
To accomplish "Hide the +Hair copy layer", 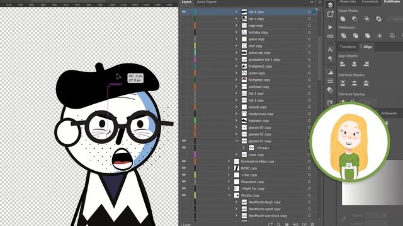I will (x=184, y=175).
